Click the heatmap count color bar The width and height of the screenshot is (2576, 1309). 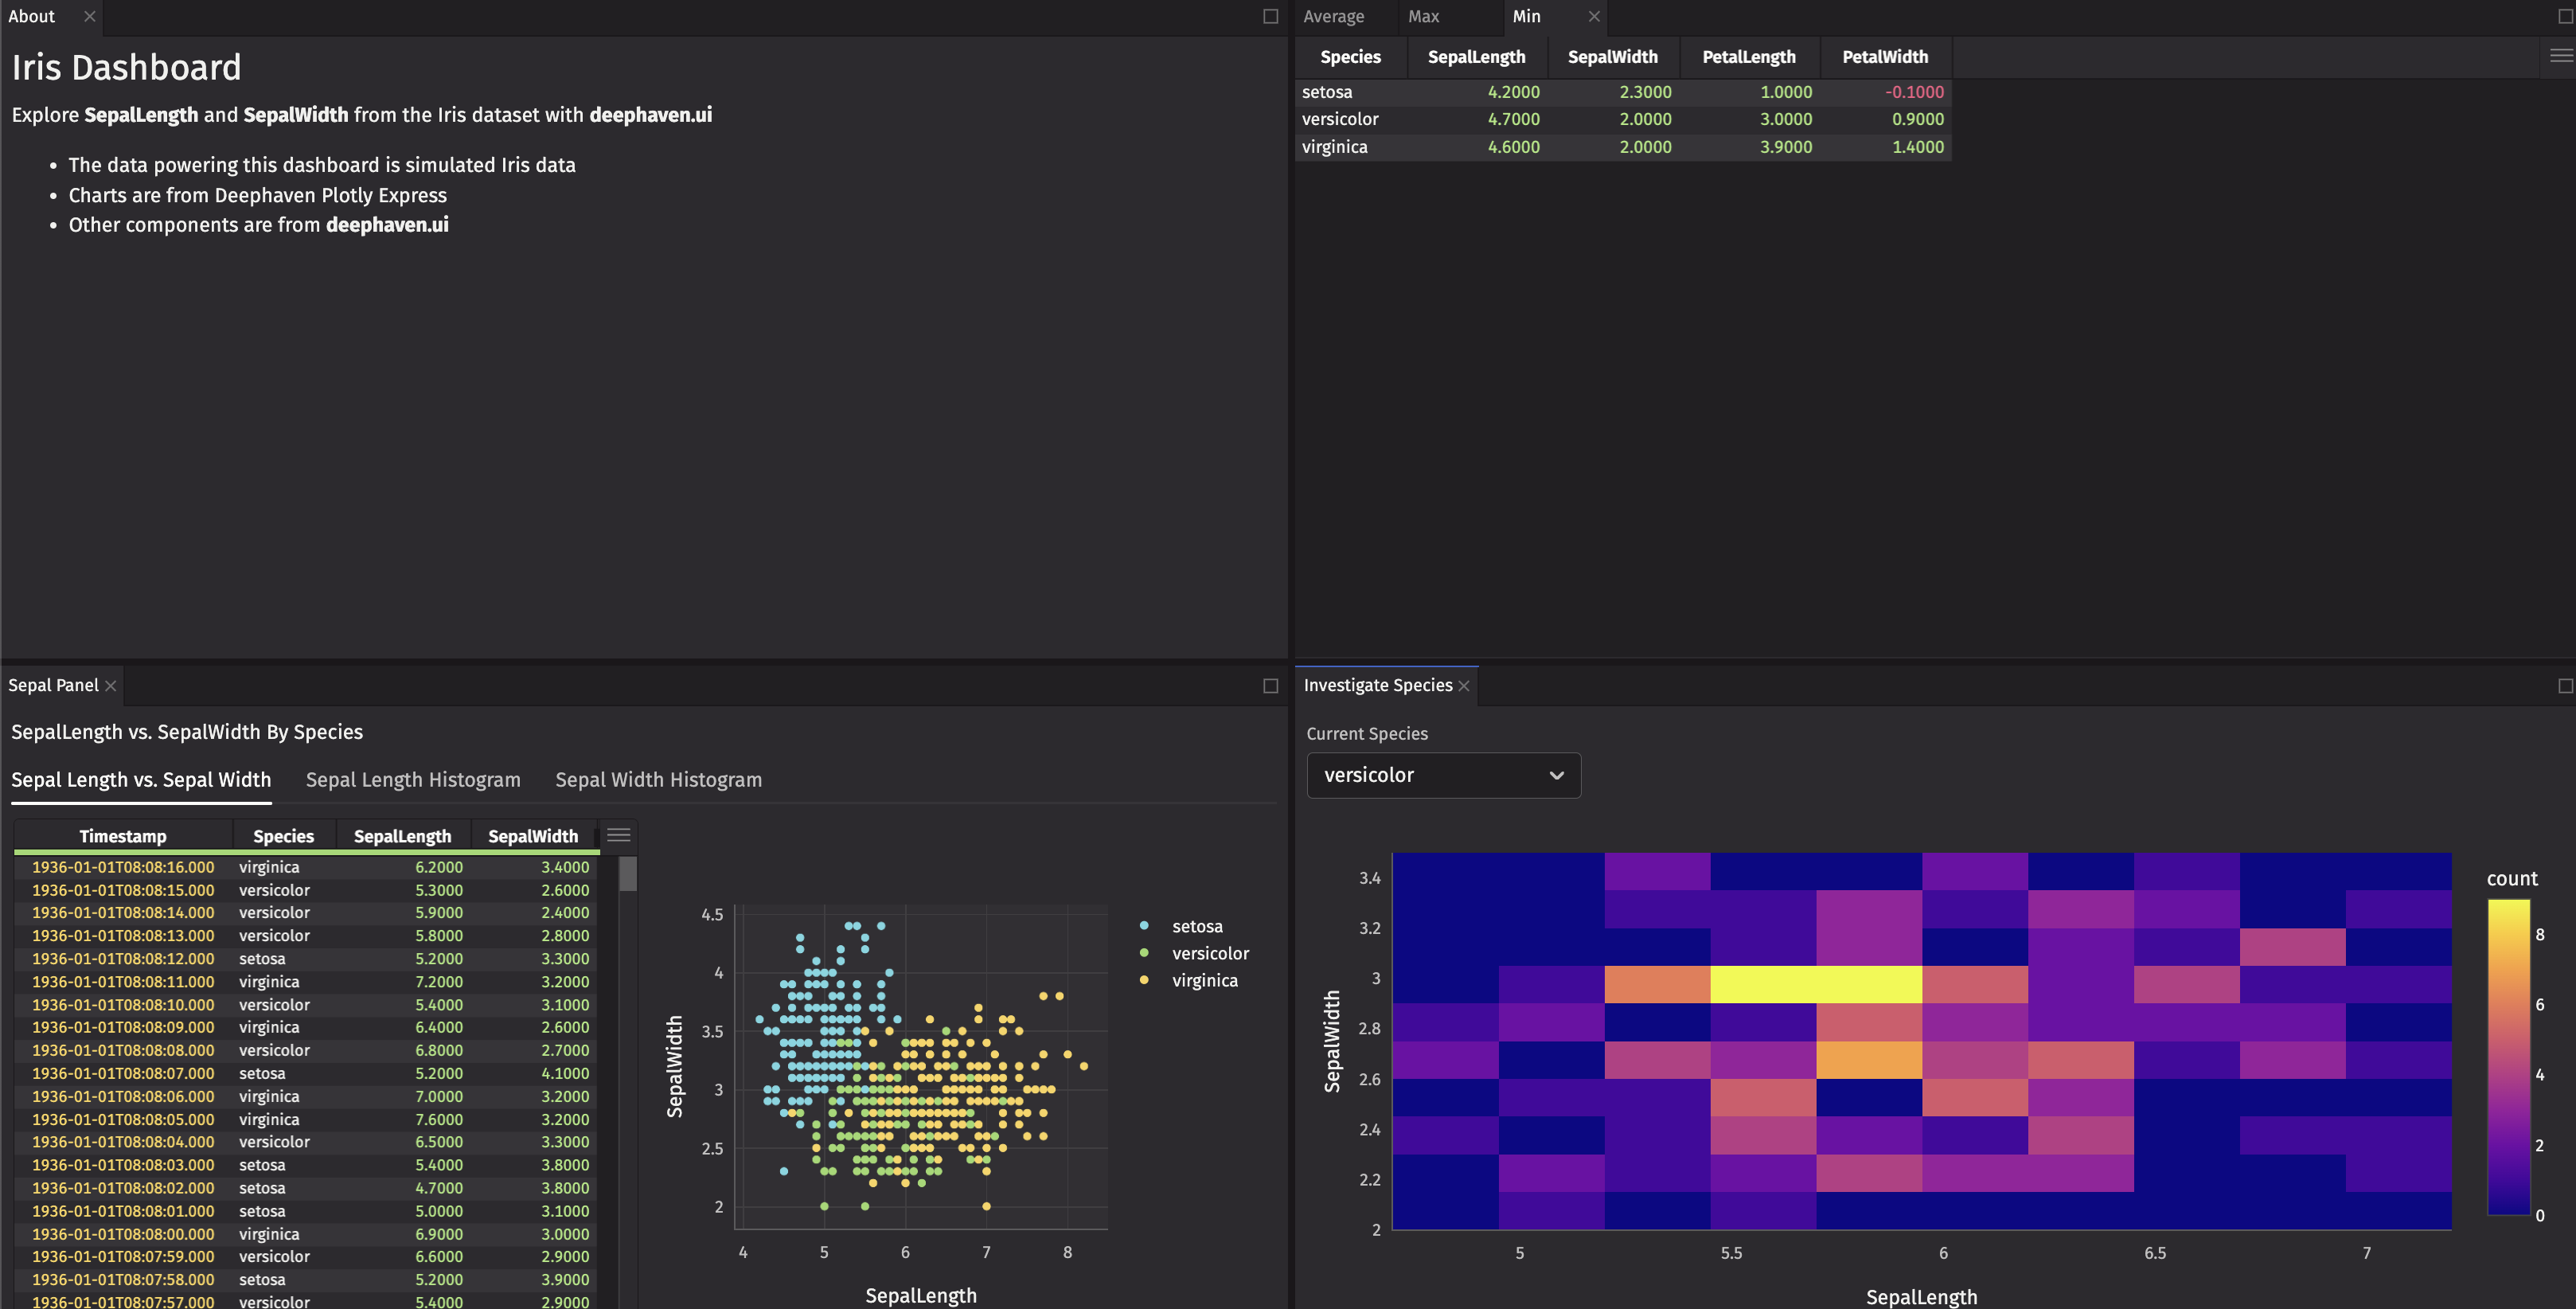tap(2508, 1056)
